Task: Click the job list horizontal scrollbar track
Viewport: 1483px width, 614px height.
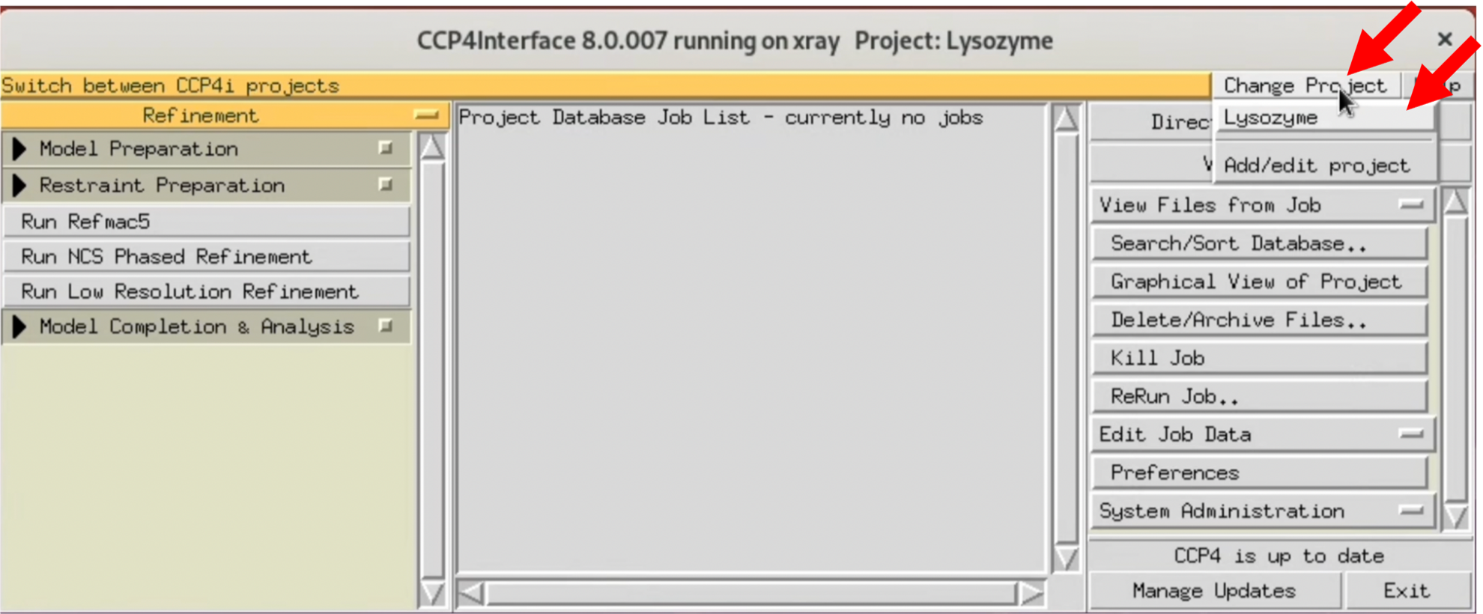Action: pos(751,594)
